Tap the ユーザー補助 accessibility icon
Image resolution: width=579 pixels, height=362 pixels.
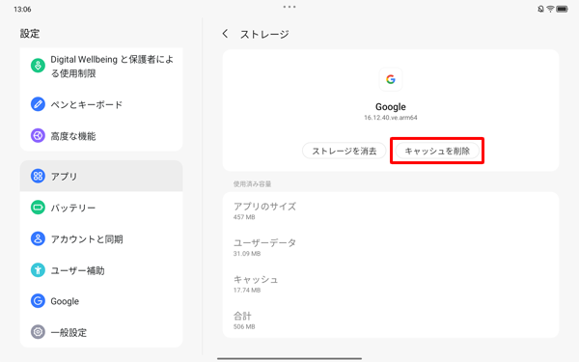[38, 270]
